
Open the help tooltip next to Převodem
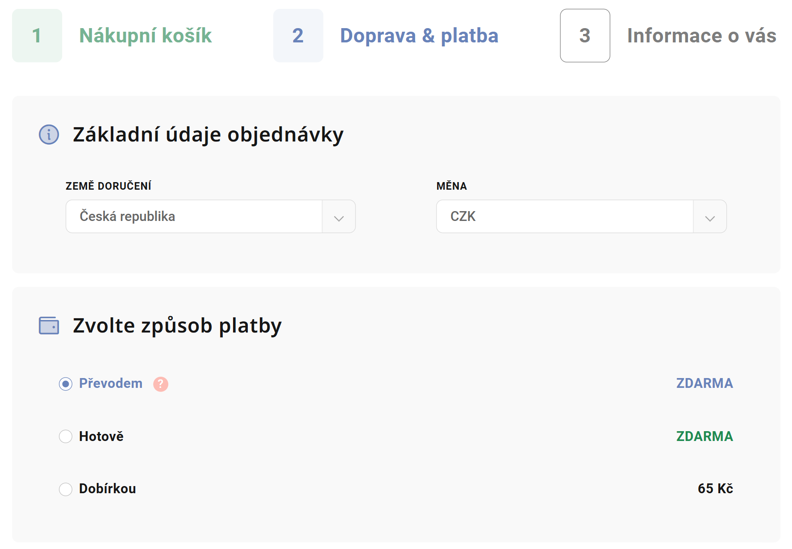point(161,383)
